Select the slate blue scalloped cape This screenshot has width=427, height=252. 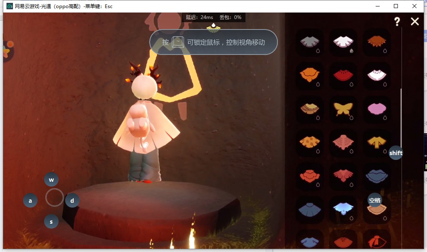pyautogui.click(x=376, y=176)
